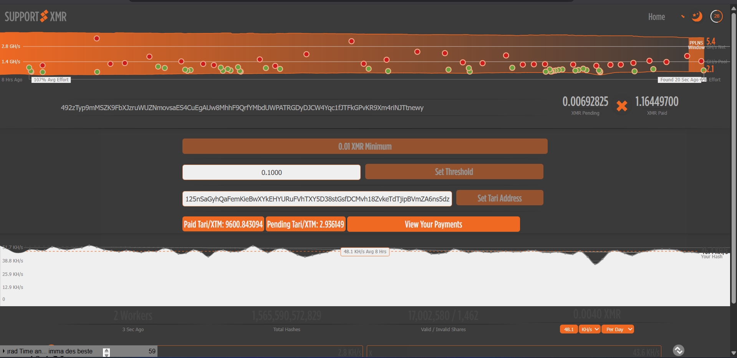Viewport: 737px width, 358px height.
Task: Click the Valid / Invalid Shares value
Action: coord(443,316)
